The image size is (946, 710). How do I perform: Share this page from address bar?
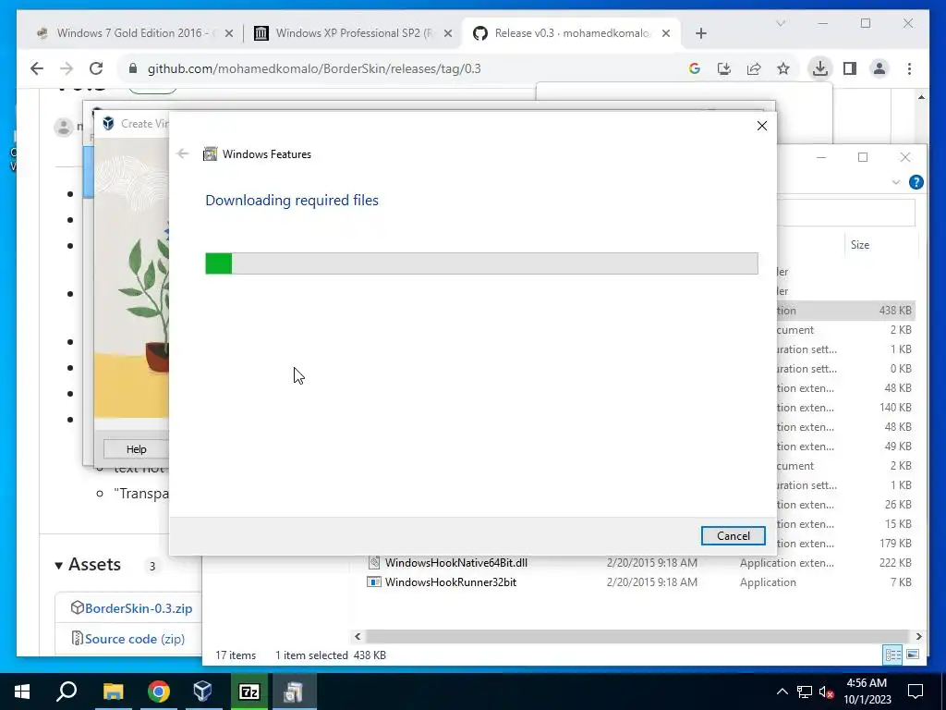(754, 68)
